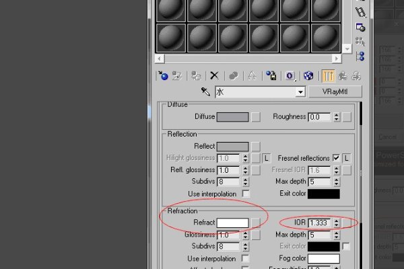This screenshot has height=269, width=404.
Task: Click the Refl. glossiness spinner arrows
Action: (245, 170)
